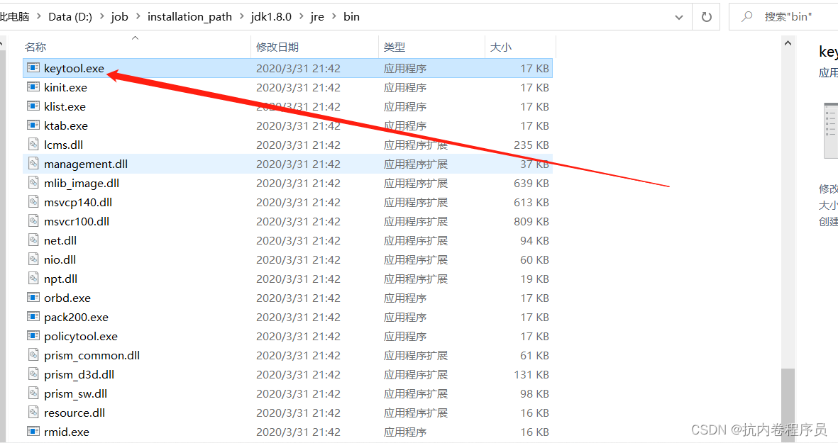Screen dimensions: 838x443
Task: Click the 639 KB size cell
Action: point(531,183)
